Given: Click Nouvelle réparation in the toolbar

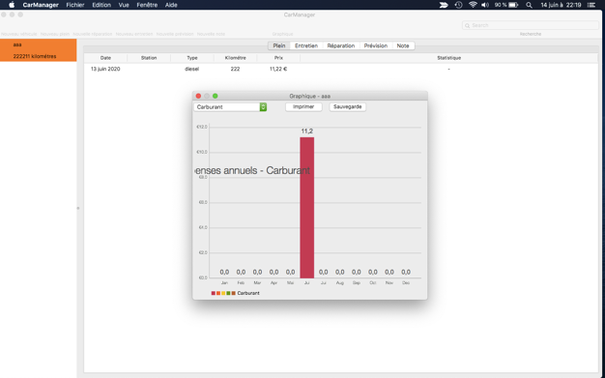Looking at the screenshot, I should [x=93, y=34].
